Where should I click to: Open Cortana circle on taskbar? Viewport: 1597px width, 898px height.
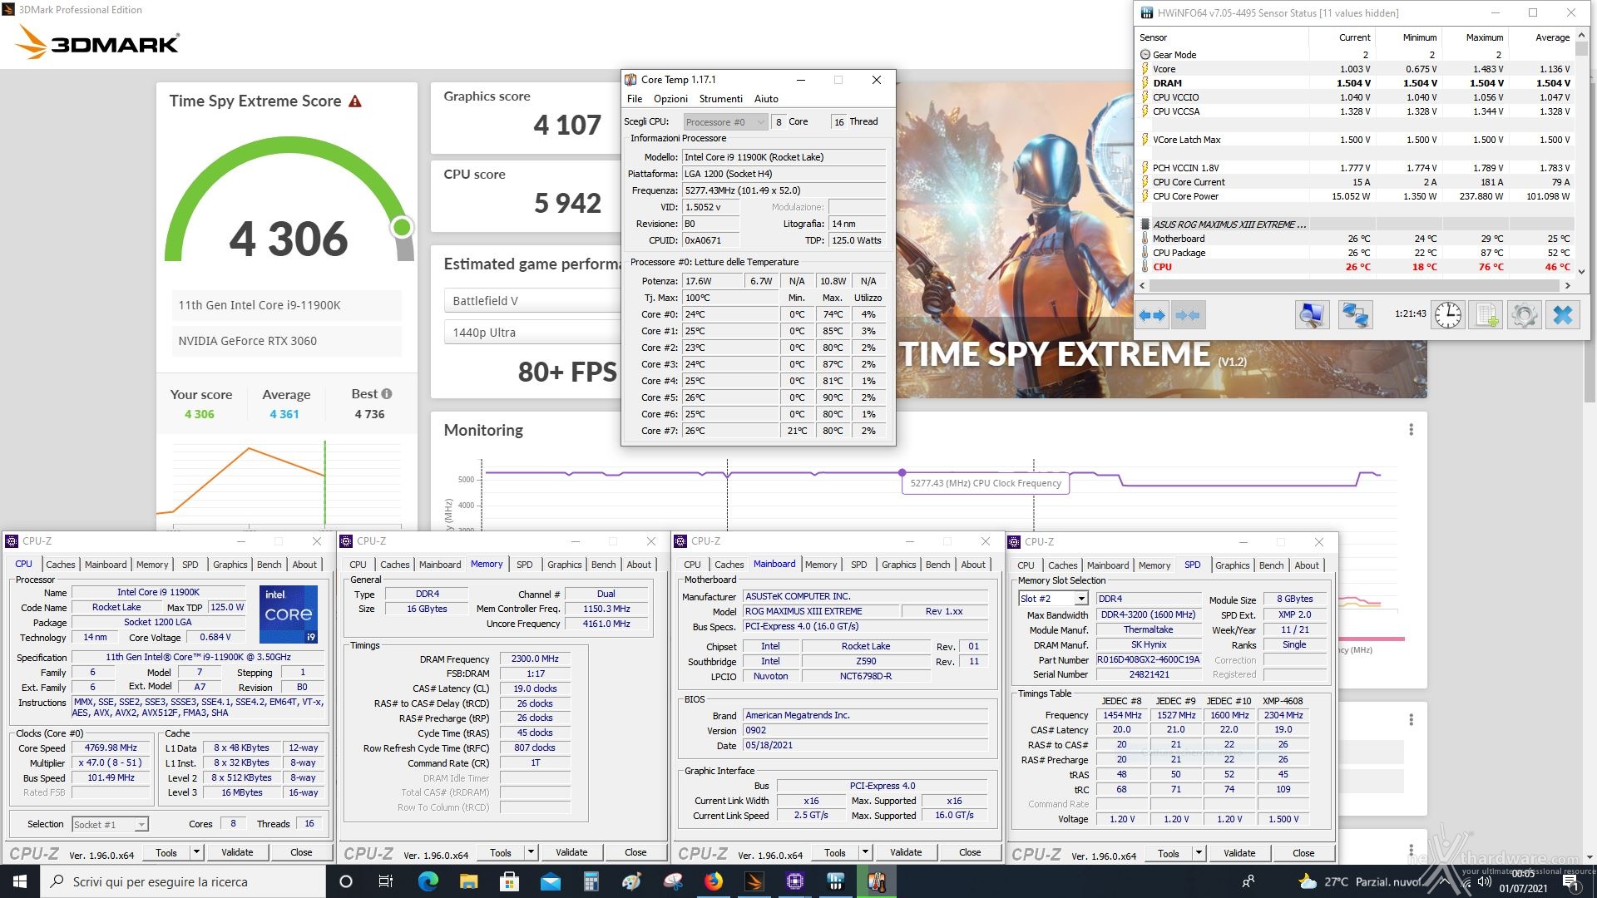point(346,881)
